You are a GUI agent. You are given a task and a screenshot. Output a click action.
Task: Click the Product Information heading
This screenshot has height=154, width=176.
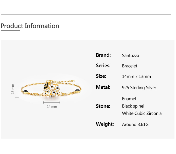point(30,26)
